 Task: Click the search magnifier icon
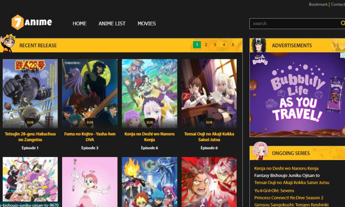click(x=343, y=23)
